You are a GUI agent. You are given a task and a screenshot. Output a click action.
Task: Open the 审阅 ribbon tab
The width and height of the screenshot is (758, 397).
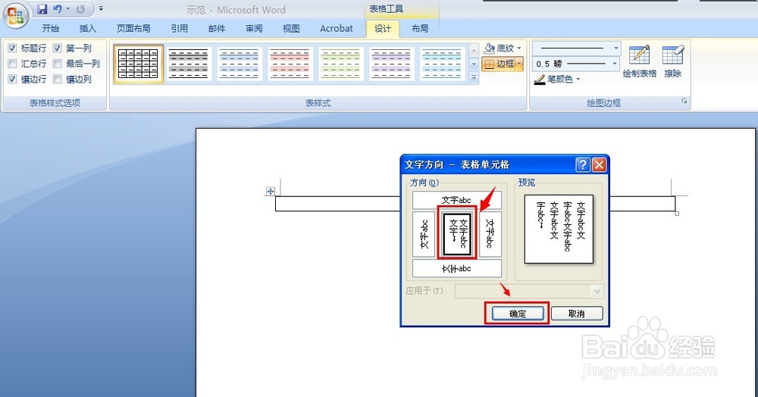254,29
